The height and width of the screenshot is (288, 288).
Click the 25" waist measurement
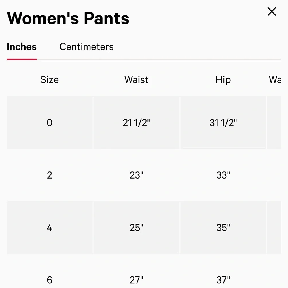coord(136,228)
